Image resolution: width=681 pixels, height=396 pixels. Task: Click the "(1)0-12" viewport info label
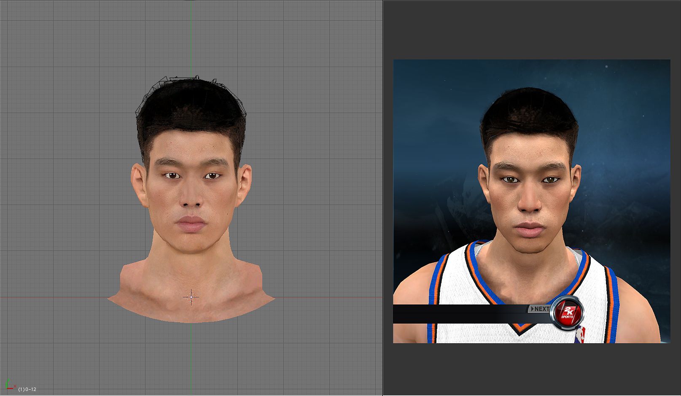click(27, 389)
